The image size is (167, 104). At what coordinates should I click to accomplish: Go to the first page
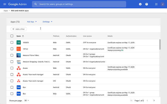(x=132, y=101)
